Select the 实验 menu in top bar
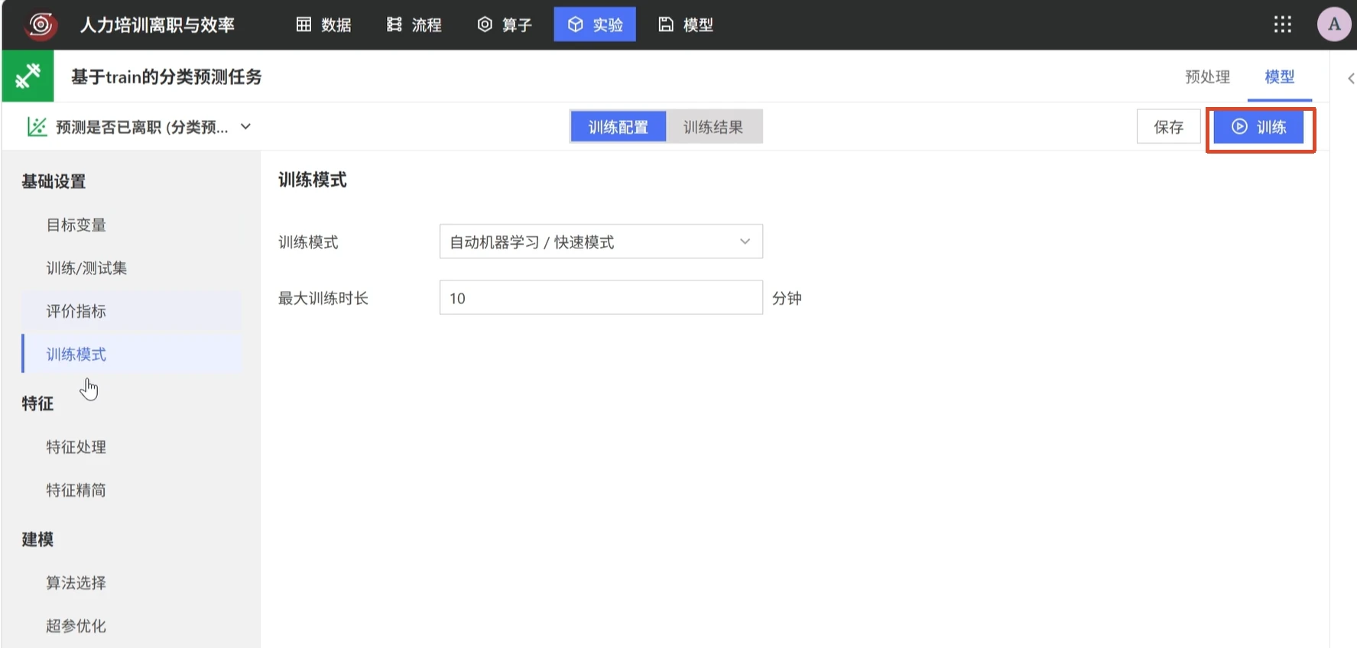 [x=595, y=24]
